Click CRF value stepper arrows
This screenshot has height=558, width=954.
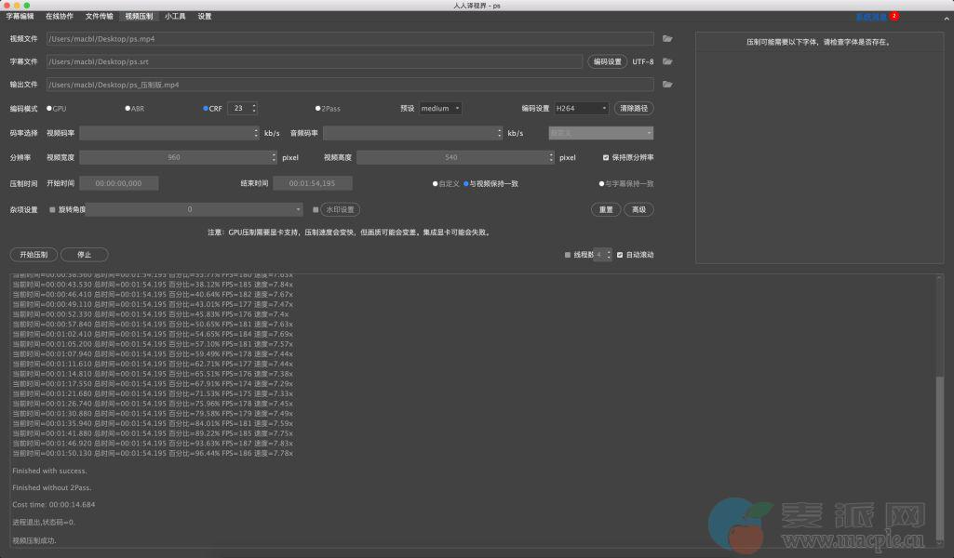254,109
